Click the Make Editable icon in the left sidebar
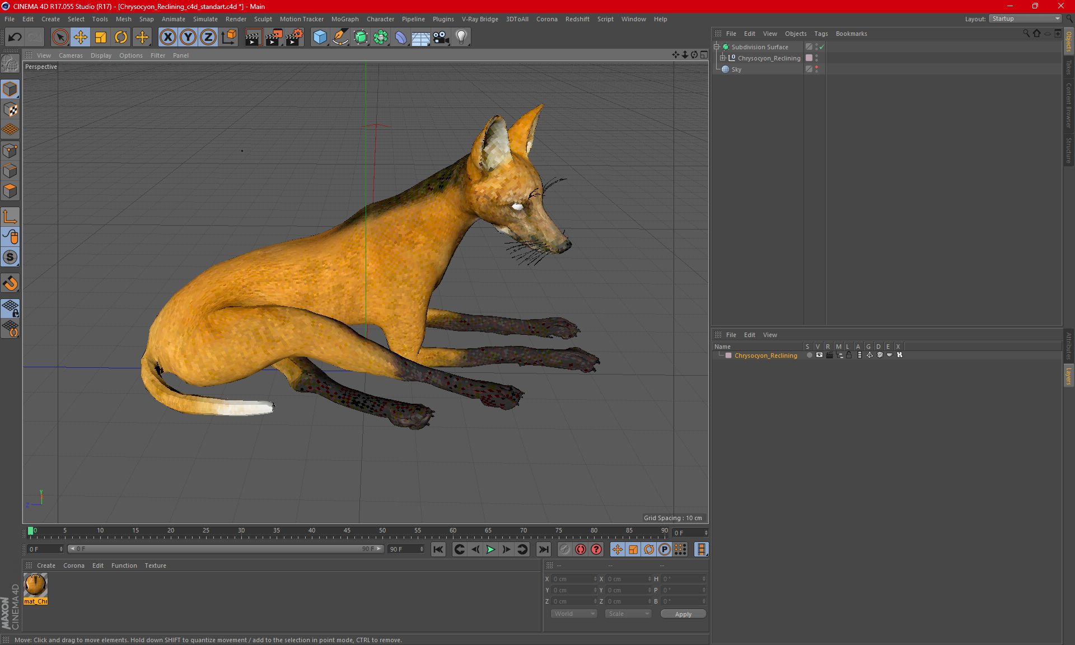The image size is (1075, 645). (x=11, y=63)
